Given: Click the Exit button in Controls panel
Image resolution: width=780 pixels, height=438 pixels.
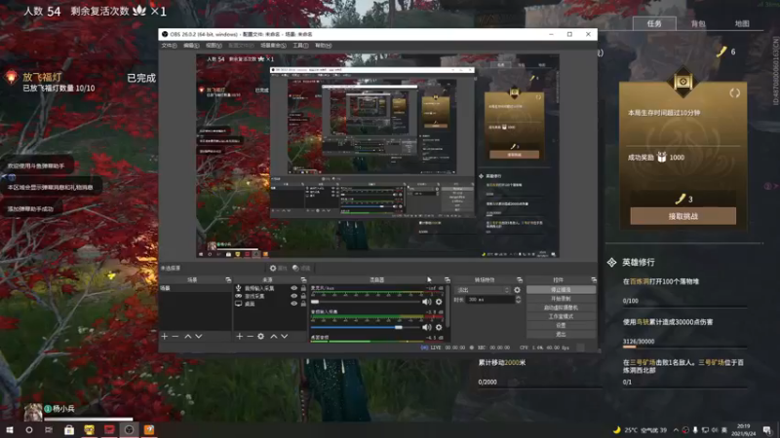Looking at the screenshot, I should (561, 334).
